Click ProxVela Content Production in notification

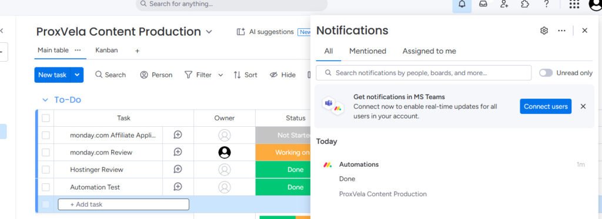tap(383, 194)
